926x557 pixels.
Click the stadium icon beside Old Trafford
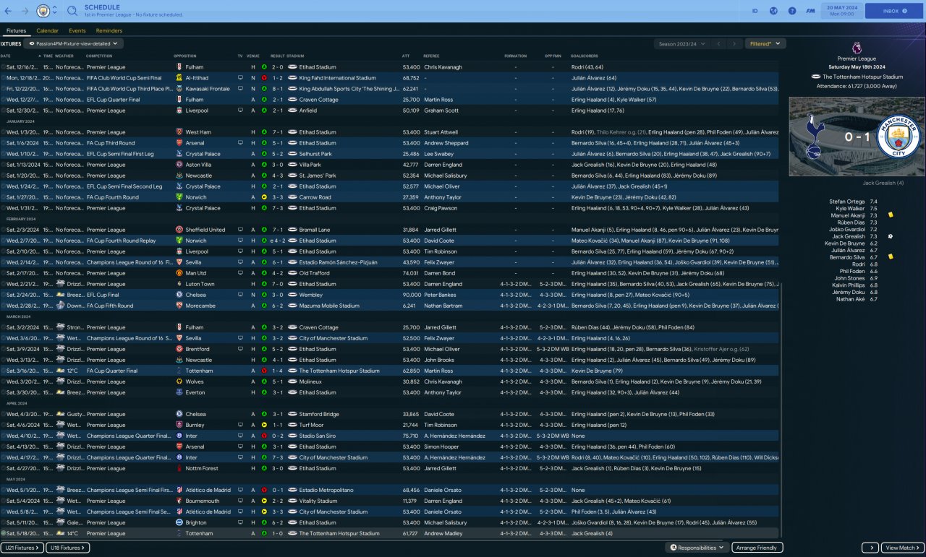tap(293, 273)
